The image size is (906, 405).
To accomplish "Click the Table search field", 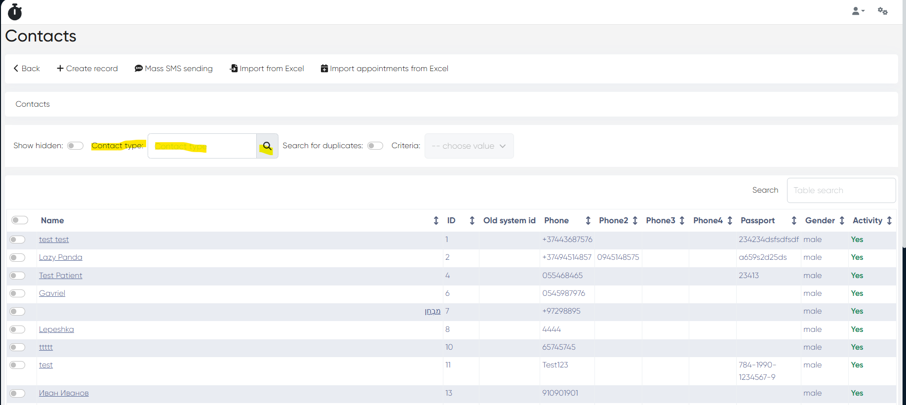I will coord(841,191).
